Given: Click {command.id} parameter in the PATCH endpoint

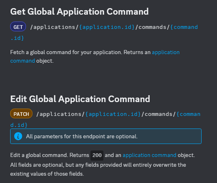Looking at the screenshot, I should point(188,114).
